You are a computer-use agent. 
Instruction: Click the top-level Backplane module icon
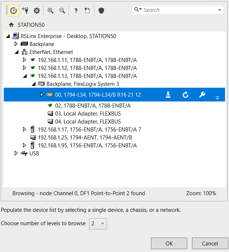(24, 44)
